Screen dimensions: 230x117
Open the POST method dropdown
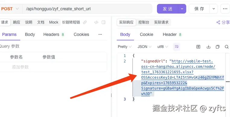tap(10, 9)
